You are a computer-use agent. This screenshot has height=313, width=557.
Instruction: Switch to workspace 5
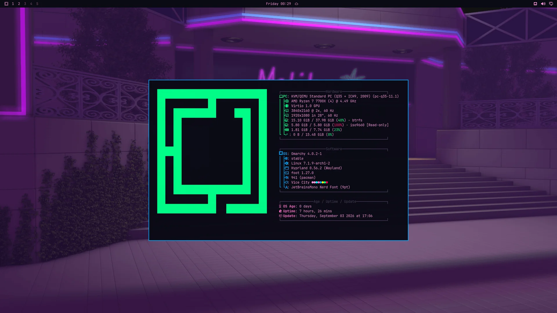coord(37,4)
